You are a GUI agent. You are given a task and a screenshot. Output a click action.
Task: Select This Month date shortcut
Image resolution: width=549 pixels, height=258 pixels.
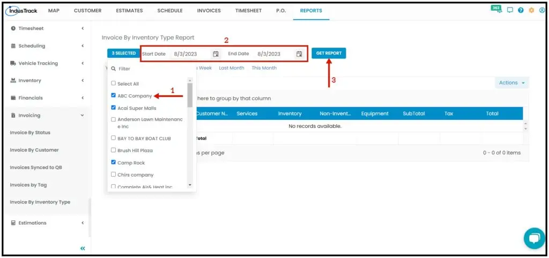pos(264,68)
